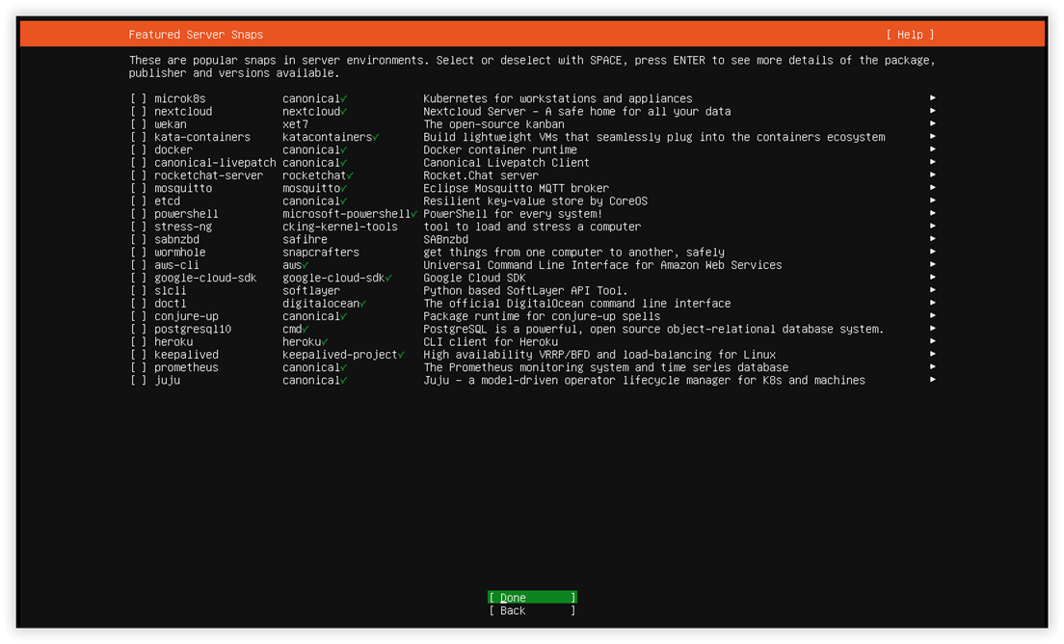The image size is (1064, 644).
Task: Confirm with the Done button
Action: coord(532,597)
